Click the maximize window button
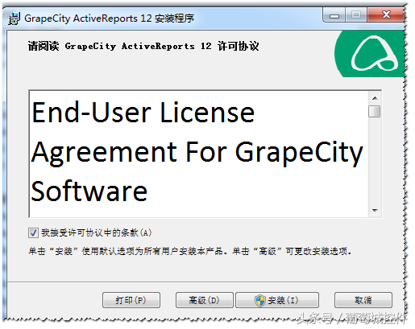The height and width of the screenshot is (329, 415). coord(356,15)
